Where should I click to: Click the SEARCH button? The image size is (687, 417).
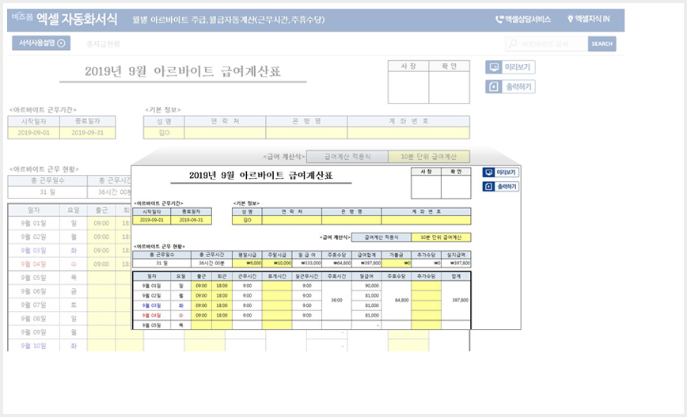[602, 44]
